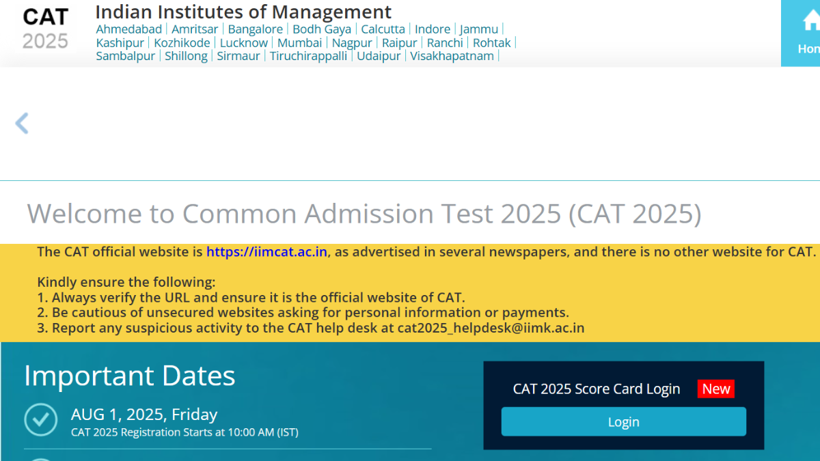Open the Ahmedabad institute link
The width and height of the screenshot is (820, 461).
click(x=129, y=29)
